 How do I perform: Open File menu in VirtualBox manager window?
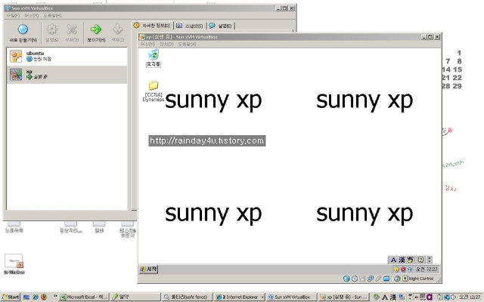(x=13, y=15)
